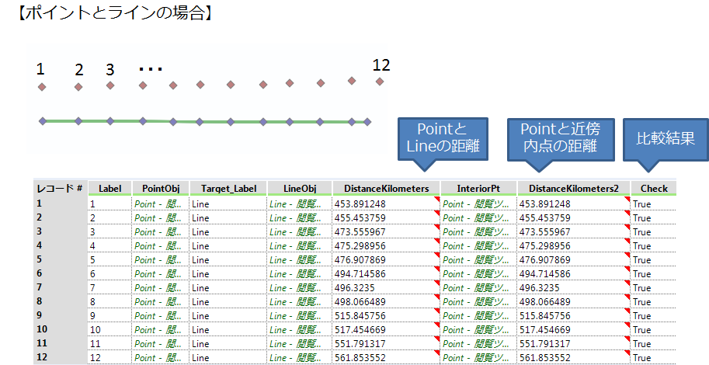The image size is (709, 365).
Task: Select the LineObj column header
Action: (299, 188)
